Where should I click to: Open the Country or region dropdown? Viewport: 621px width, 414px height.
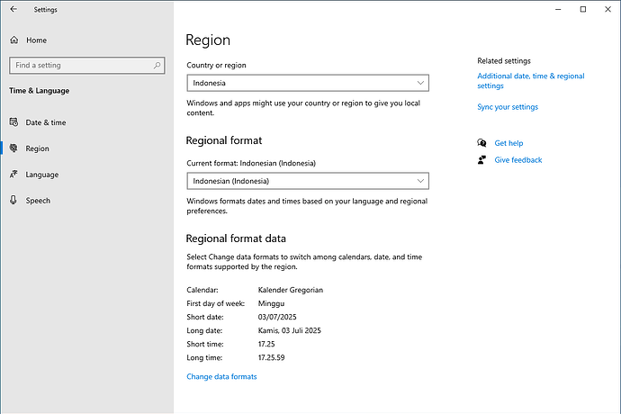pos(308,83)
